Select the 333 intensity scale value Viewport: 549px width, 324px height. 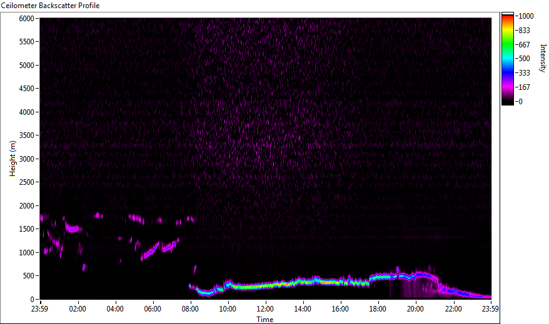pos(524,73)
